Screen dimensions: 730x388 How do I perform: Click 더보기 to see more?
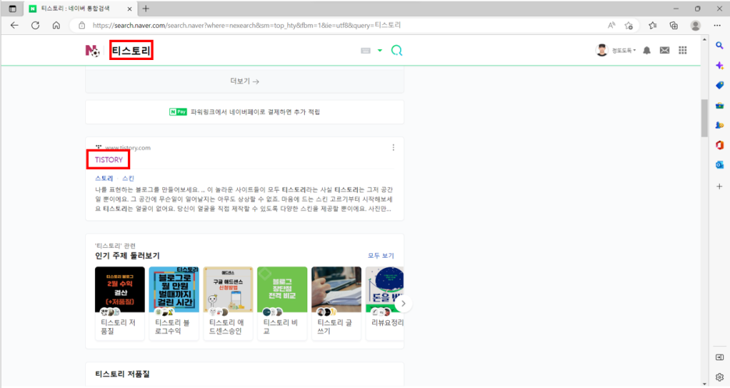(x=244, y=81)
